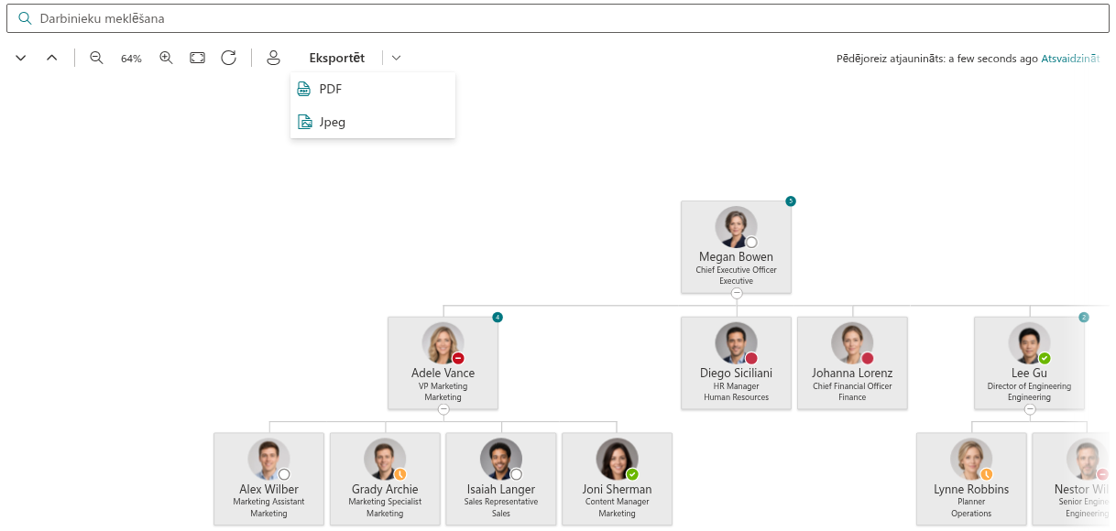Reset the chart view with refresh icon
Screen dimensions: 1116x531
click(x=229, y=58)
